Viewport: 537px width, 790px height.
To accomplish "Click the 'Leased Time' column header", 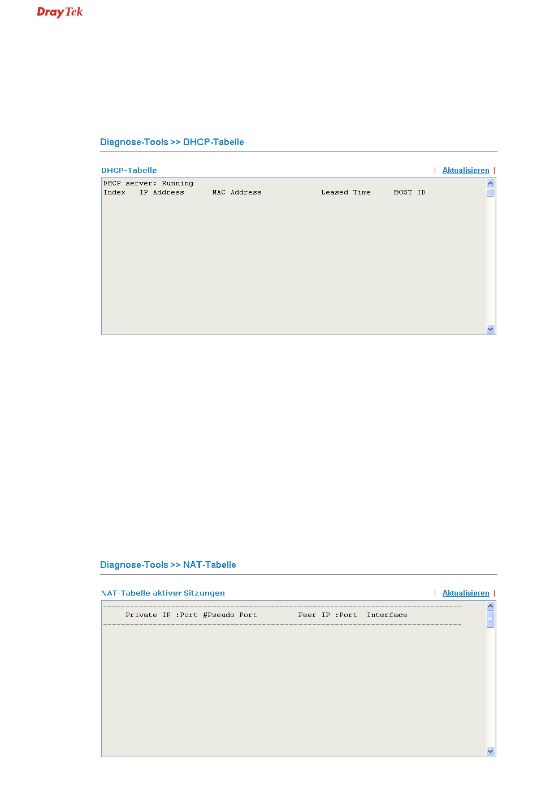I will click(346, 192).
